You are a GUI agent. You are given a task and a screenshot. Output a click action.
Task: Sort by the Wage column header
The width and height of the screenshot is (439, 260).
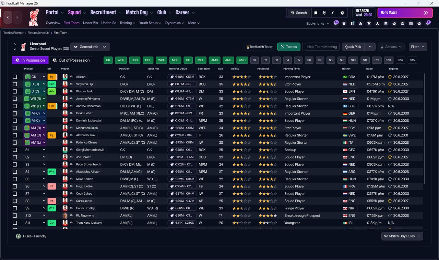369,69
